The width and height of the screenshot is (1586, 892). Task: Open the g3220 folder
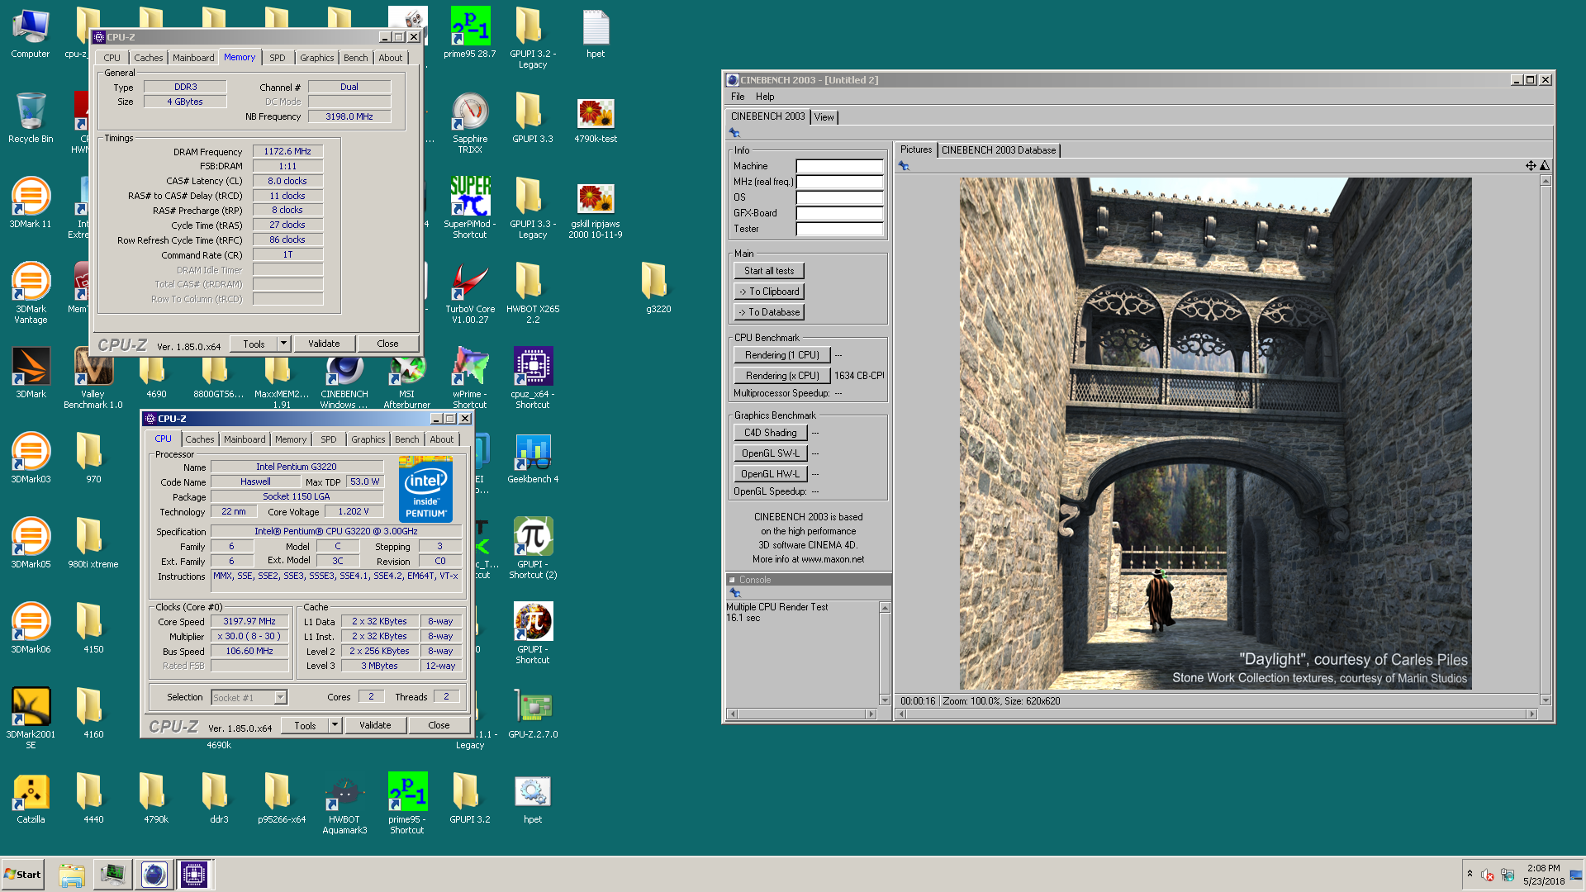(x=658, y=288)
